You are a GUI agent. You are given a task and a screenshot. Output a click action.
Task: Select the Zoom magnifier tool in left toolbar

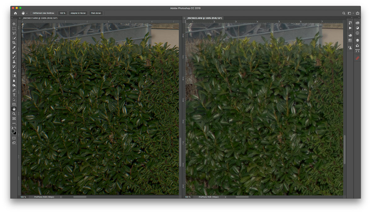pyautogui.click(x=14, y=114)
